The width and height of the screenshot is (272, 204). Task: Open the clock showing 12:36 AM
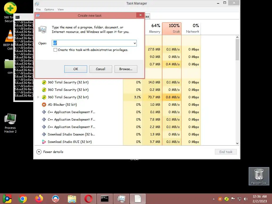(x=260, y=199)
